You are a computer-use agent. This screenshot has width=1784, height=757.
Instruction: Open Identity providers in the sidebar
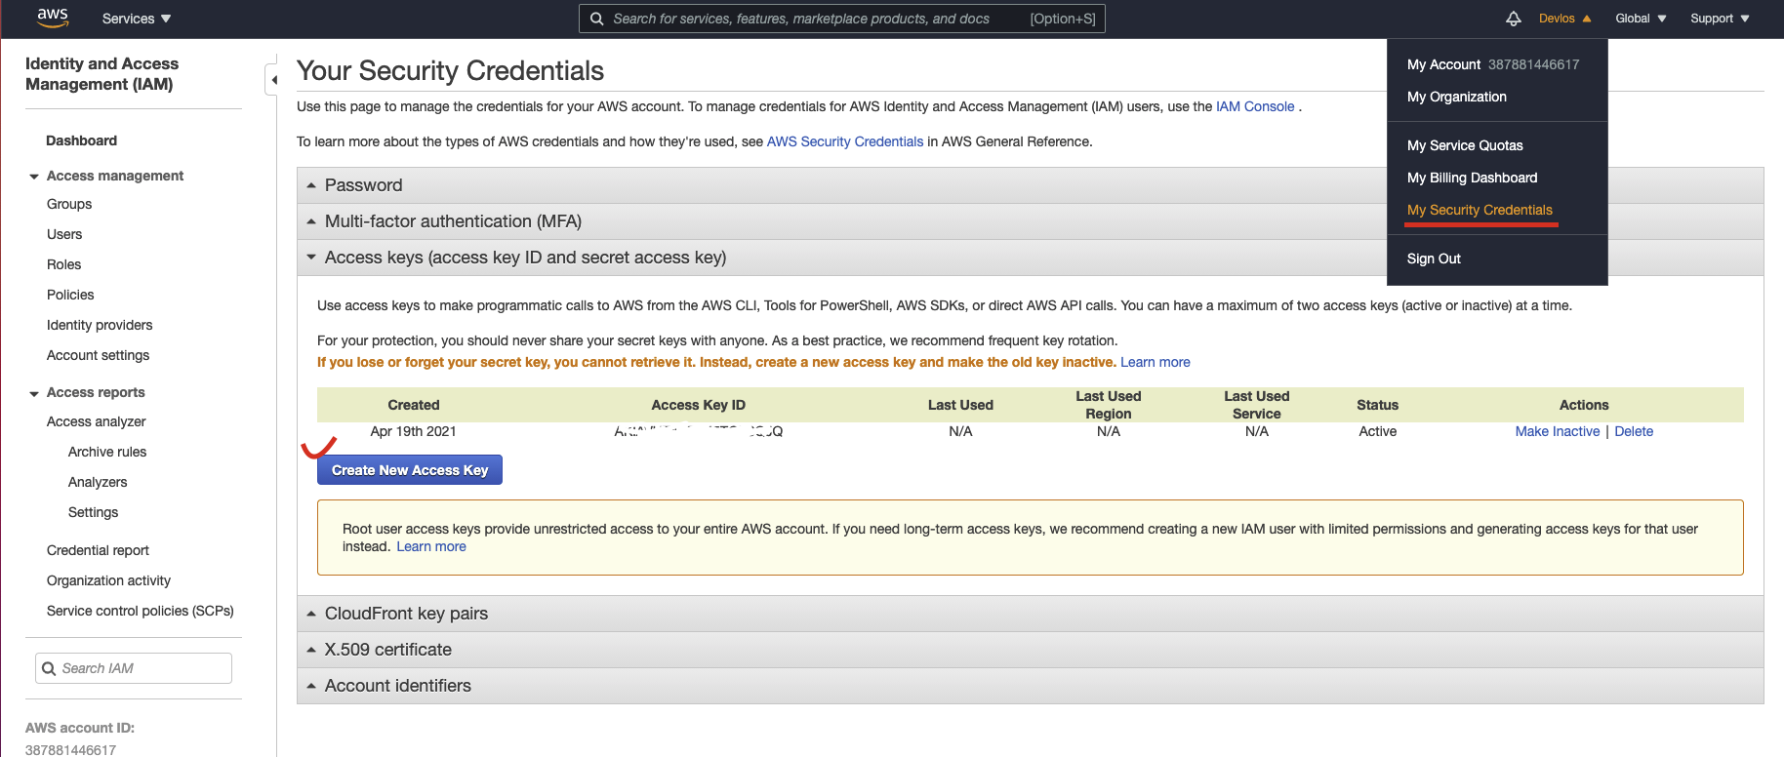click(100, 325)
